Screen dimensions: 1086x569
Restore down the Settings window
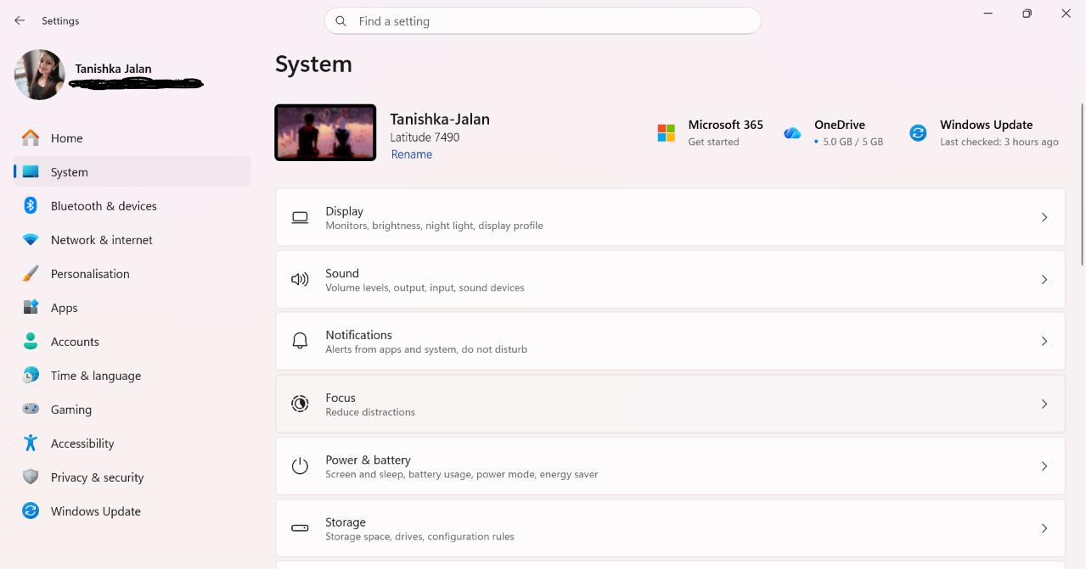(1027, 14)
